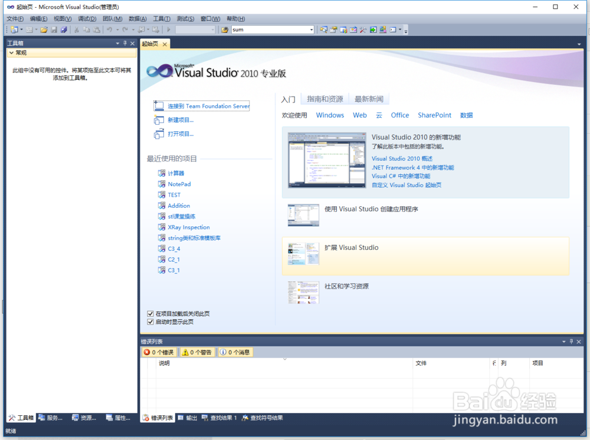Image resolution: width=590 pixels, height=440 pixels.
Task: Open the recent project 计算器
Action: (x=176, y=173)
